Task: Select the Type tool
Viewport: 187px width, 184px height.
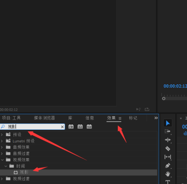Action: 168,182
